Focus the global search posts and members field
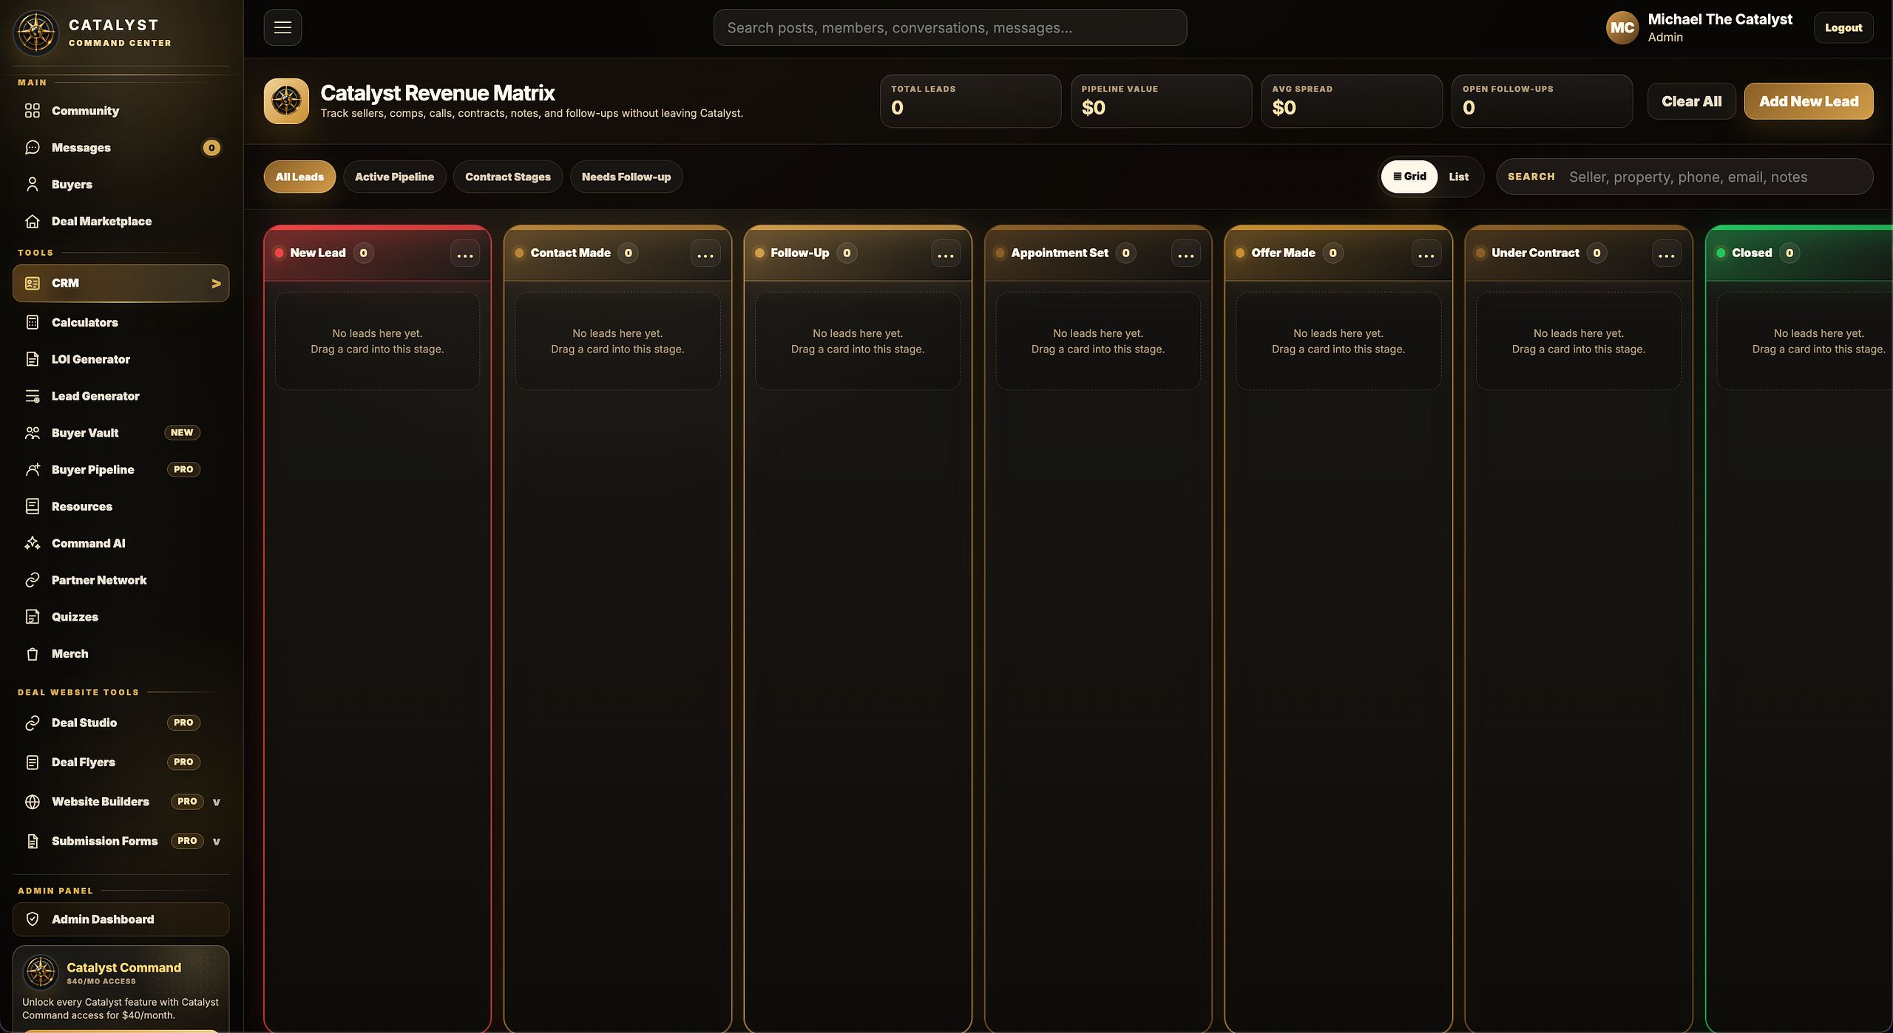The width and height of the screenshot is (1893, 1033). pyautogui.click(x=950, y=27)
